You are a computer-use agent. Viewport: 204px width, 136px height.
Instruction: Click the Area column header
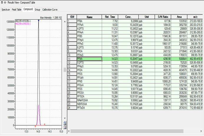point(179,17)
